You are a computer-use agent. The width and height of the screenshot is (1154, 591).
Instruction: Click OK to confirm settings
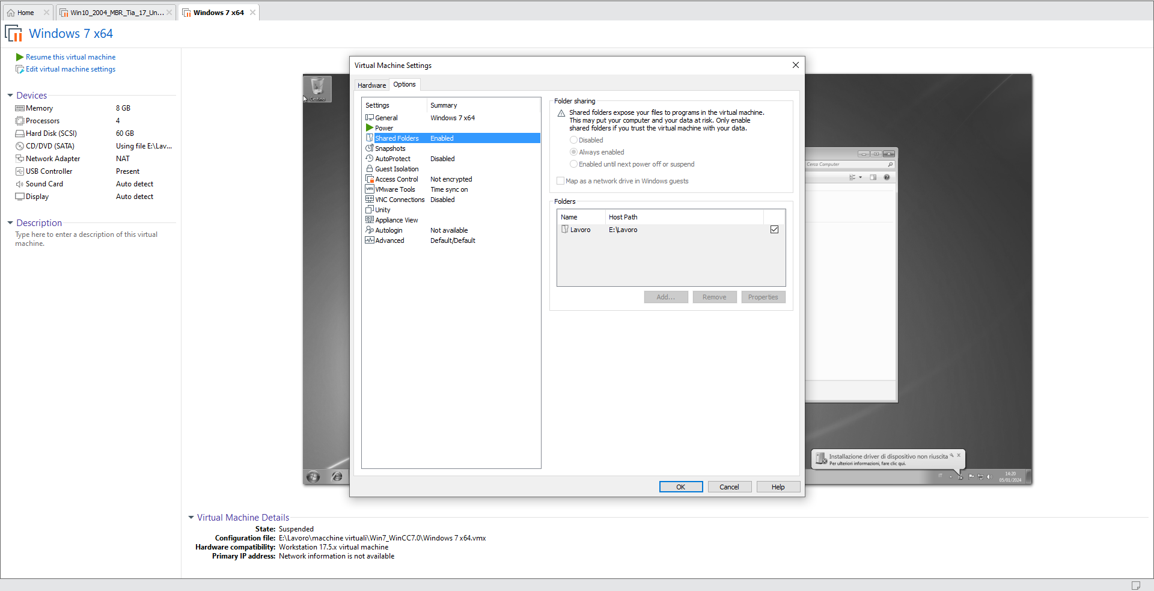click(681, 487)
